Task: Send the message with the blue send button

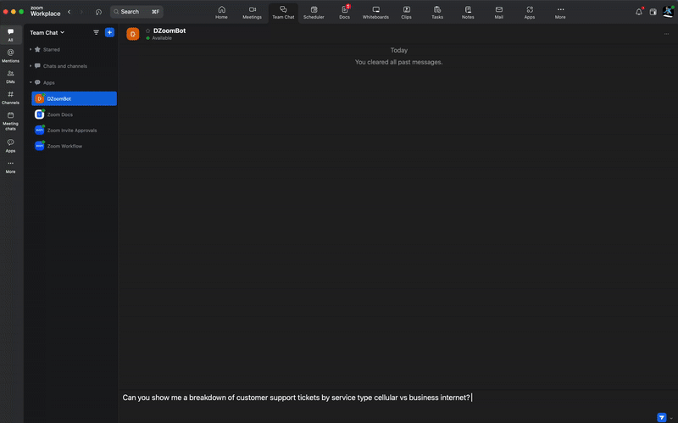Action: (x=662, y=417)
